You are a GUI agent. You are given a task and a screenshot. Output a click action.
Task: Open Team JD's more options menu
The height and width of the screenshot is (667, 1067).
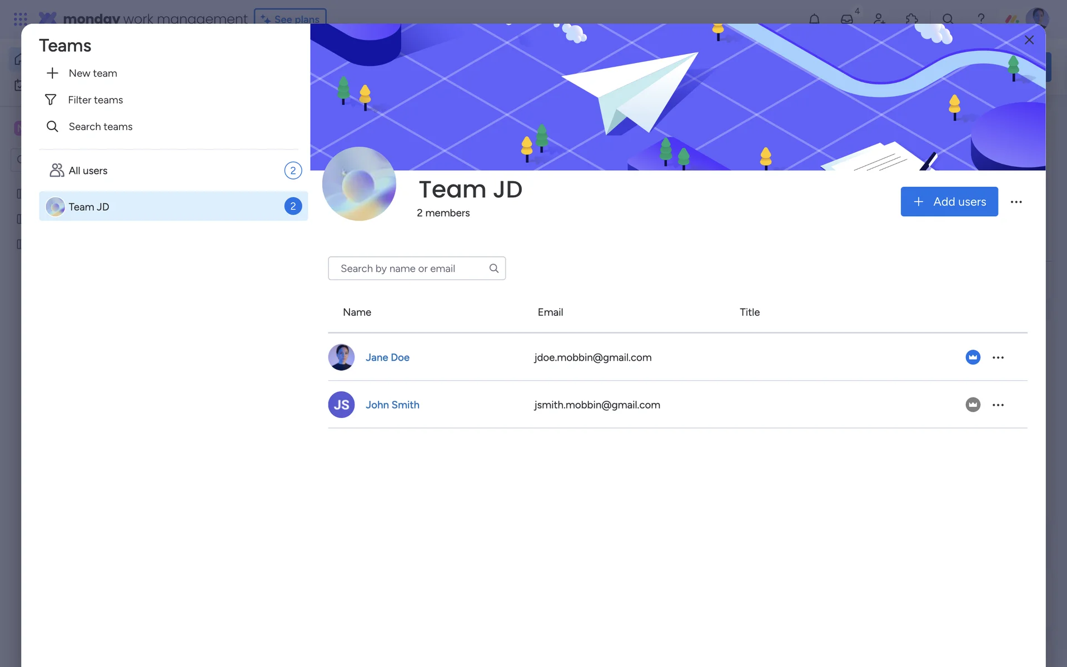(x=1016, y=202)
